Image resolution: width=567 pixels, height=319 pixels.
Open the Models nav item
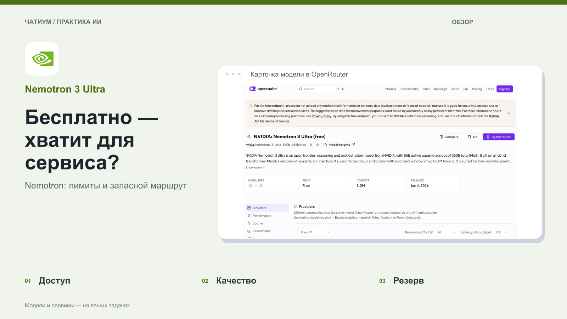click(x=391, y=89)
